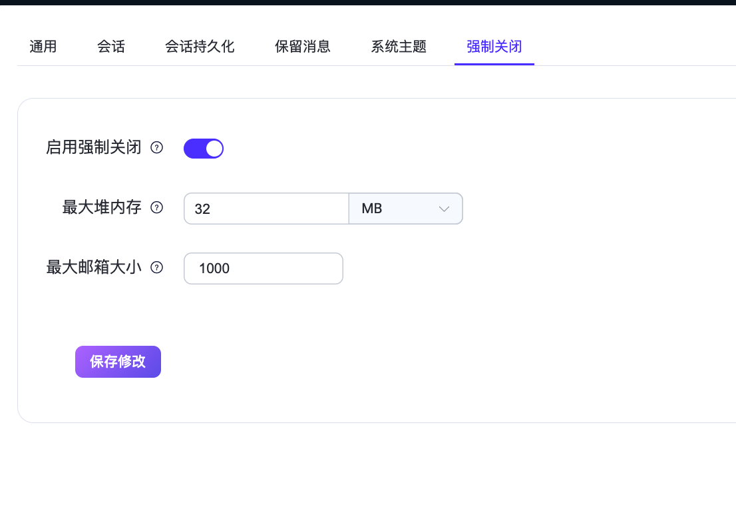Viewport: 736px width, 529px height.
Task: Click the 最大邮箱大小 label text
Action: coord(94,267)
